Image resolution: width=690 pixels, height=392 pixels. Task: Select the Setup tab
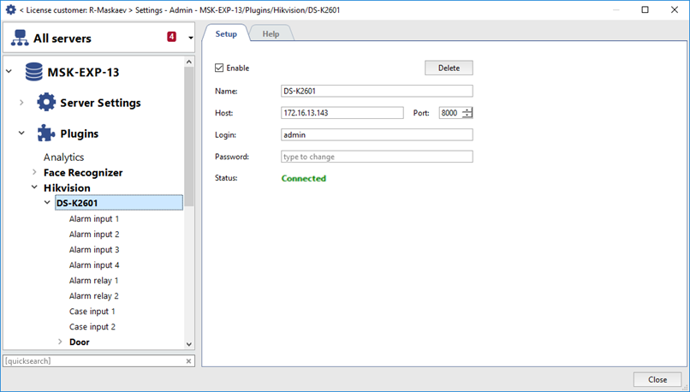[x=226, y=33]
